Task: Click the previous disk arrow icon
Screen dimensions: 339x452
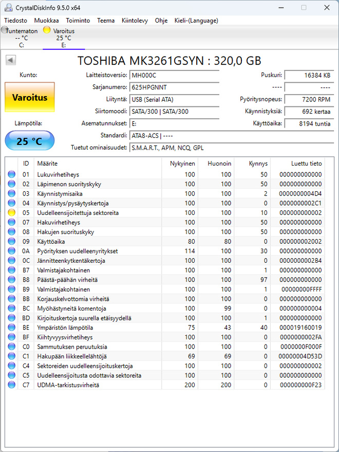Action: (11, 60)
